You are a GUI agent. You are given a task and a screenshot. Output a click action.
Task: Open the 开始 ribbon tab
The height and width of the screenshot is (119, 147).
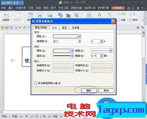(x=3, y=8)
